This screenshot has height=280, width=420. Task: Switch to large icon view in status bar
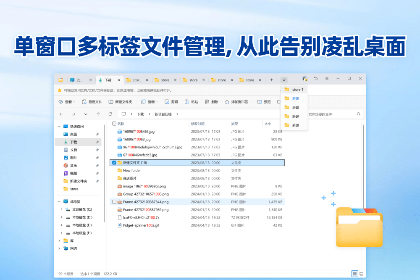pyautogui.click(x=362, y=274)
